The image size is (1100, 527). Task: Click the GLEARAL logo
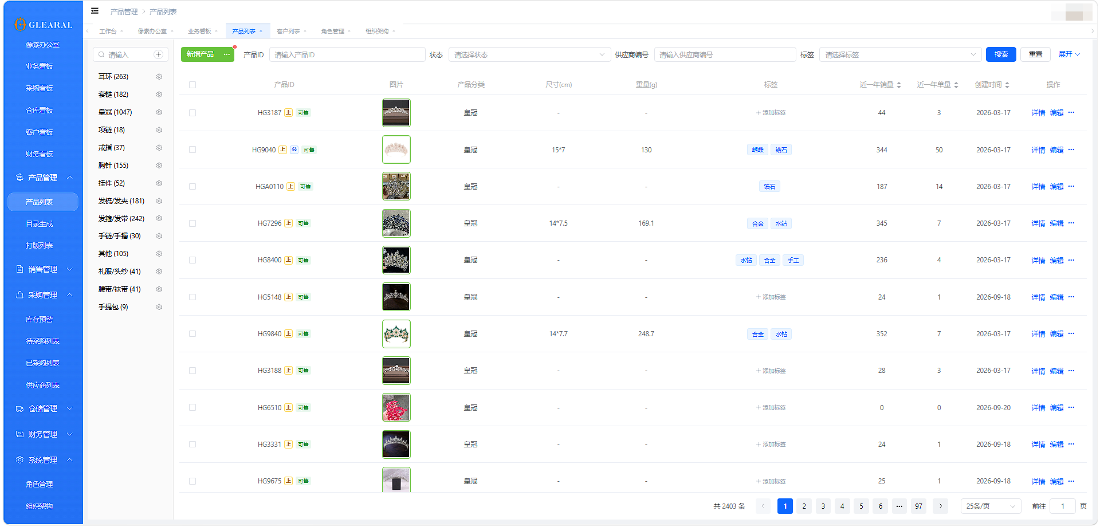(44, 25)
